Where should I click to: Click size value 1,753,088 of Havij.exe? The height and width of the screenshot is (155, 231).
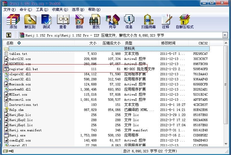89,135
